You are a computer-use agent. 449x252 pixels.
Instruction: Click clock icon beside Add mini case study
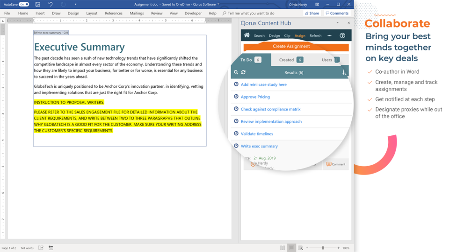click(236, 84)
